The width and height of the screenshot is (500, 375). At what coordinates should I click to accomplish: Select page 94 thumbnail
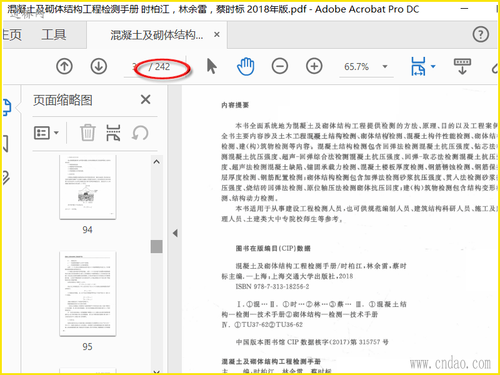[x=87, y=187]
